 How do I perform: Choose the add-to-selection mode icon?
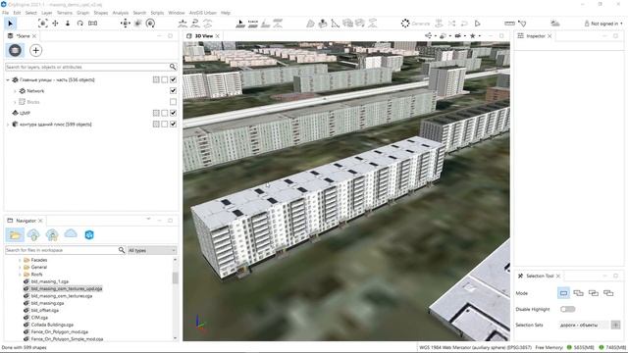(578, 293)
